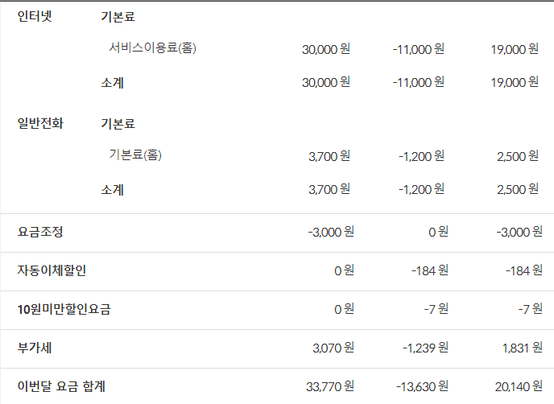Click the 20,140 원 final total
The image size is (554, 404).
517,386
